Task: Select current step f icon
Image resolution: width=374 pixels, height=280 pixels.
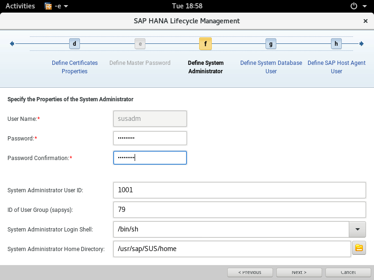Action: point(205,44)
